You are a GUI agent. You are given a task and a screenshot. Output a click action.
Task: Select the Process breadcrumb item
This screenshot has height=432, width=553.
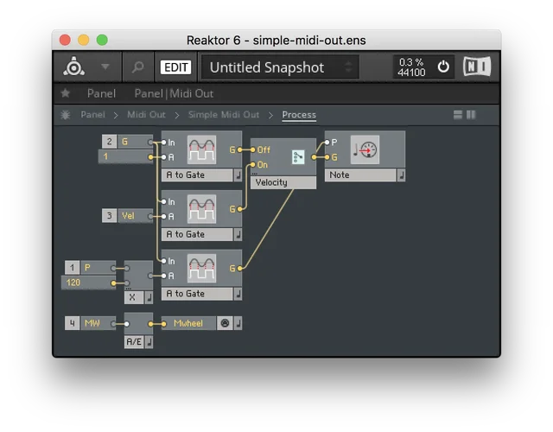pyautogui.click(x=299, y=115)
